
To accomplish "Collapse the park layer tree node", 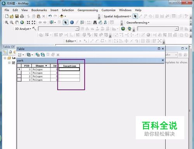I will 9,63.
